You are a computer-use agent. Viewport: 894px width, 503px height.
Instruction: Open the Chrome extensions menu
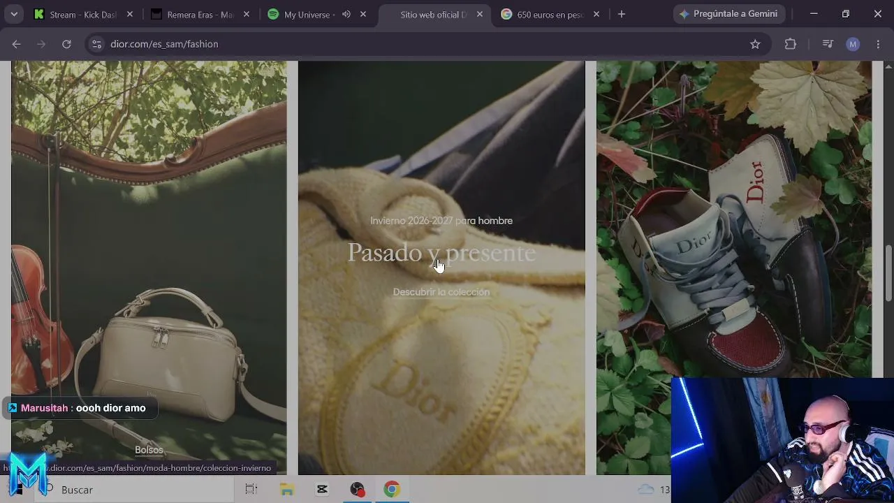pyautogui.click(x=791, y=44)
